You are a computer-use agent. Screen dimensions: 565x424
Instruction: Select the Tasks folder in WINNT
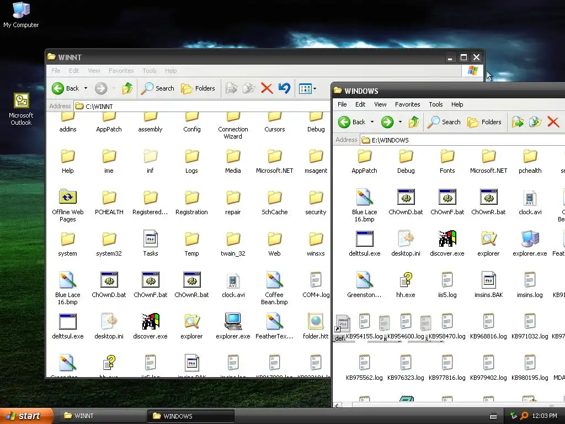(x=151, y=243)
